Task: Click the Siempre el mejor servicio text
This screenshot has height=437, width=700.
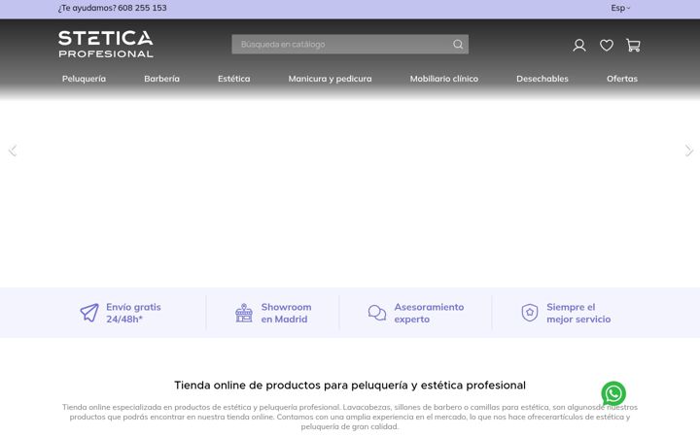Action: pos(578,313)
